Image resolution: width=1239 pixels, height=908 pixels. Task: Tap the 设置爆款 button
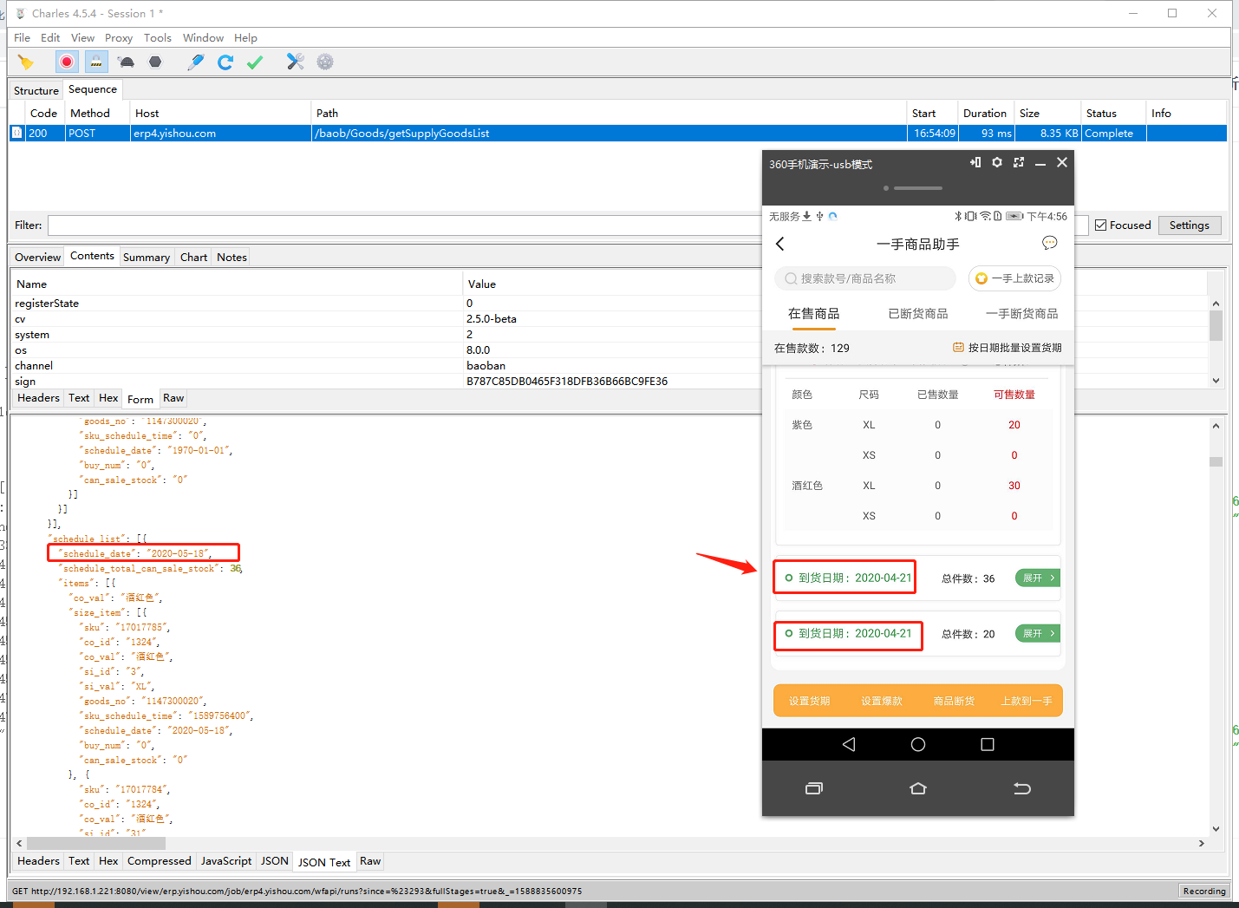(882, 701)
